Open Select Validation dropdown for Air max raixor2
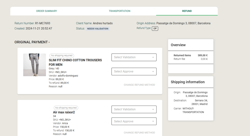 [x=134, y=110]
